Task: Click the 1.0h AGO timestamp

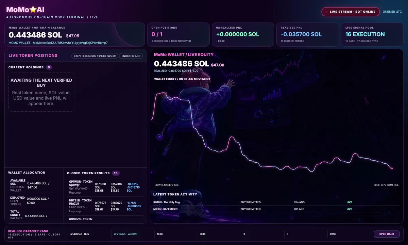Action: [299, 209]
